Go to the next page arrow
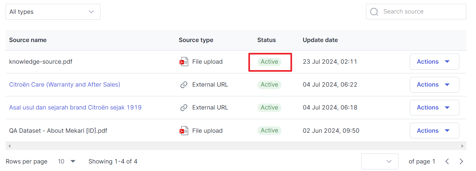The image size is (476, 171). pos(461,162)
